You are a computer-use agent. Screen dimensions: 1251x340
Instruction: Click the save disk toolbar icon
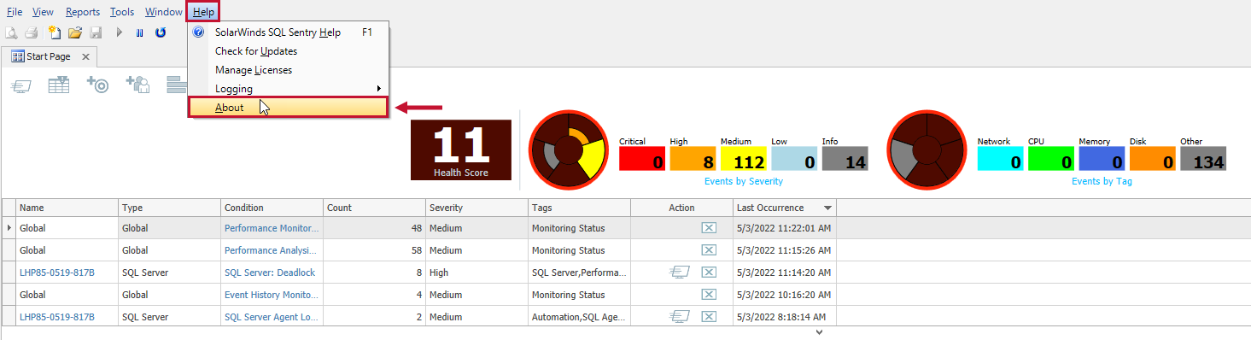click(x=96, y=32)
